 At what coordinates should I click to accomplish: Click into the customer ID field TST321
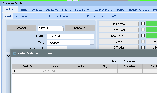pyautogui.click(x=51, y=28)
